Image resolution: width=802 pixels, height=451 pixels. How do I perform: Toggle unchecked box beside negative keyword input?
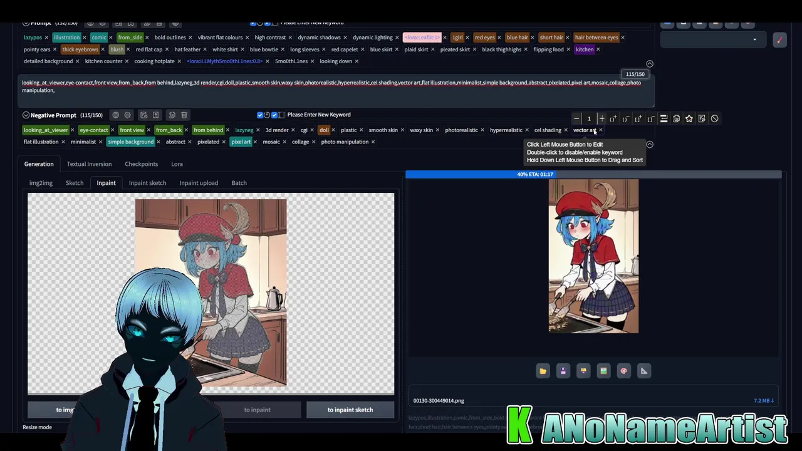[x=281, y=115]
